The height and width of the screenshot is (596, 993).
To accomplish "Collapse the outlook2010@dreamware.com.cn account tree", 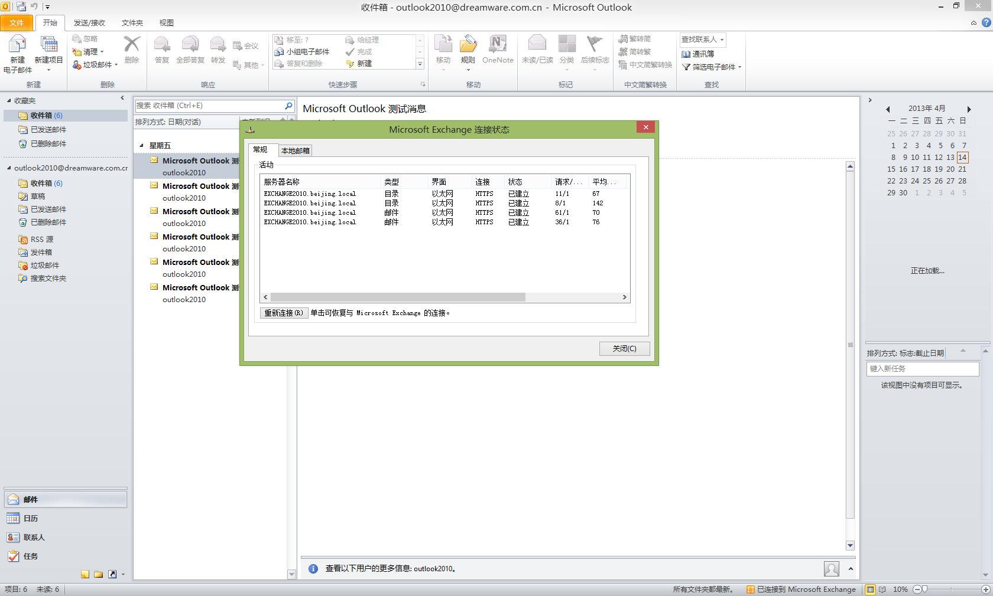I will (9, 168).
